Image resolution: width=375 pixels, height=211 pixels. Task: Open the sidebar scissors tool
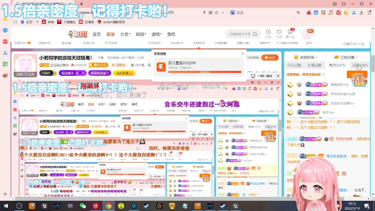pos(5,53)
